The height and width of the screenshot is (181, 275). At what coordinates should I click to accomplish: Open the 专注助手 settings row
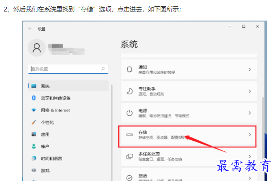click(189, 91)
